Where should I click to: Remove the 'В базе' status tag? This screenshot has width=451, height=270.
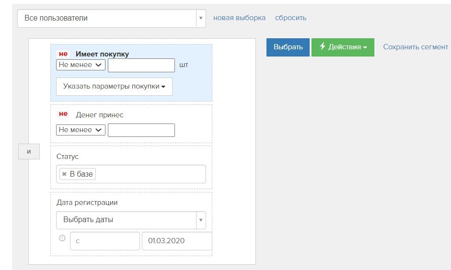pos(64,174)
